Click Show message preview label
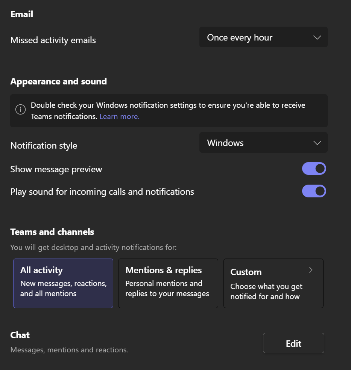351x370 pixels. (56, 169)
